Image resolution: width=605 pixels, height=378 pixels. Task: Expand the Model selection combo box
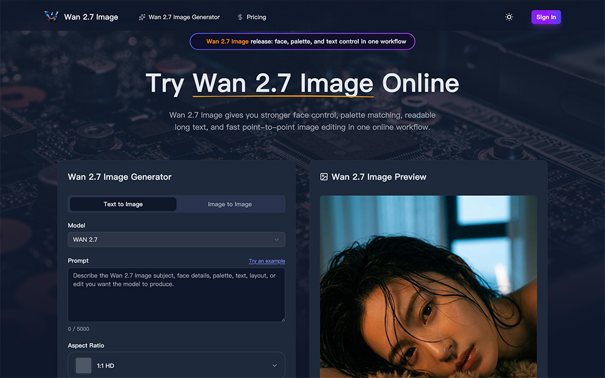tap(176, 240)
